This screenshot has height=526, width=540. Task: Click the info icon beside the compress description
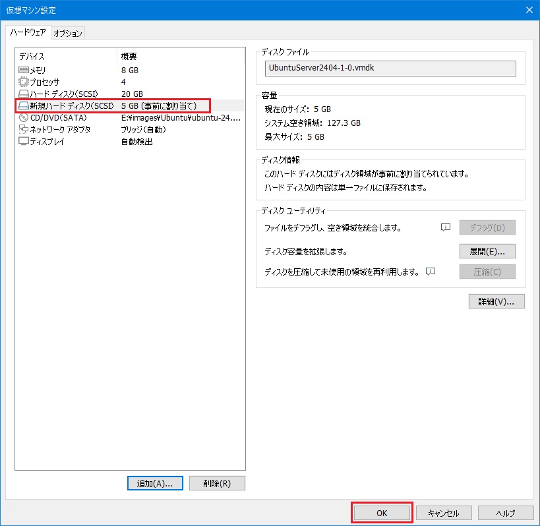430,272
